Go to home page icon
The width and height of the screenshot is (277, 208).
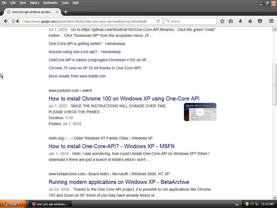(250, 21)
